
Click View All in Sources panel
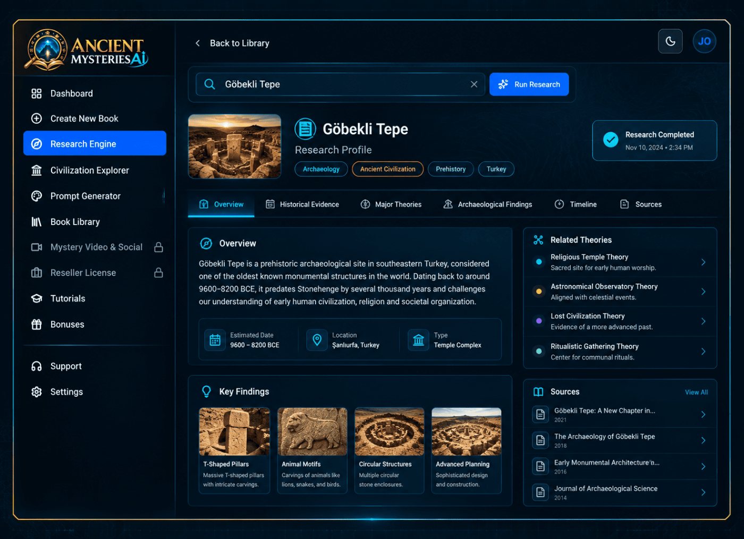[x=696, y=392]
